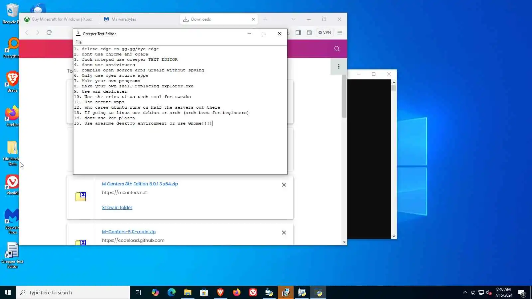Click line 5 'compile open source apps urself'
Image resolution: width=532 pixels, height=299 pixels.
click(x=139, y=70)
